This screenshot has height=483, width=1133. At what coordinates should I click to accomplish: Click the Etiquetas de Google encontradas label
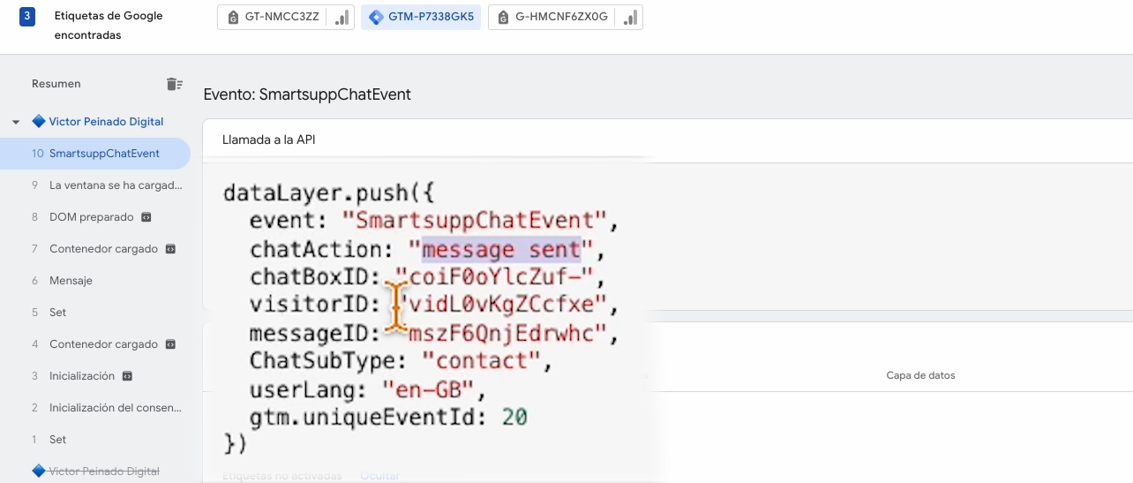pos(109,26)
